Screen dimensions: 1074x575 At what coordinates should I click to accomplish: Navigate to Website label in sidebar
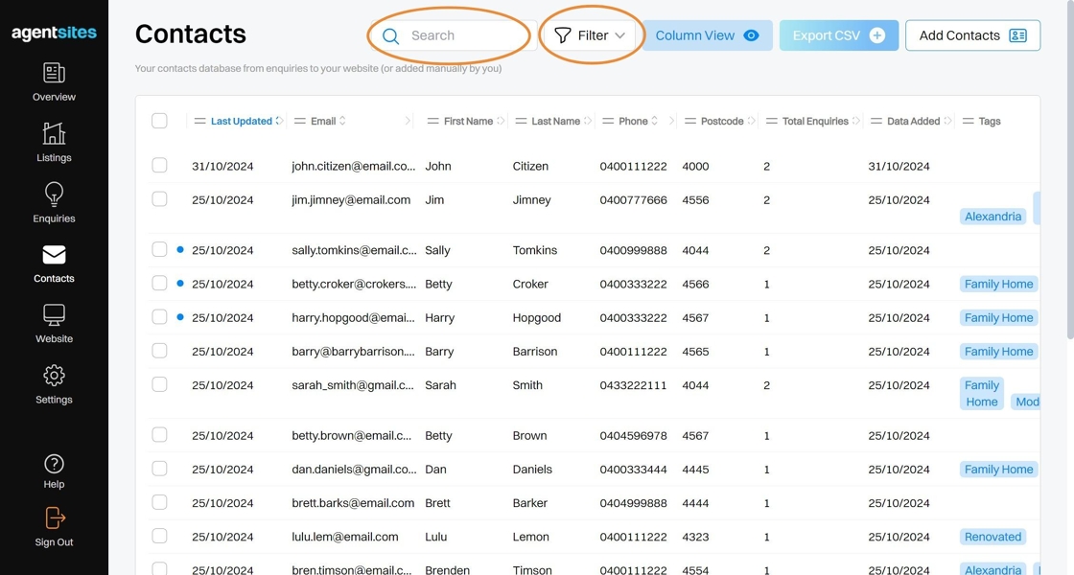click(x=54, y=339)
